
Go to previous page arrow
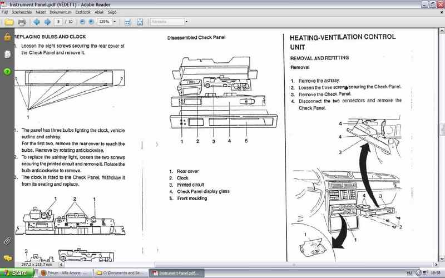pos(36,22)
